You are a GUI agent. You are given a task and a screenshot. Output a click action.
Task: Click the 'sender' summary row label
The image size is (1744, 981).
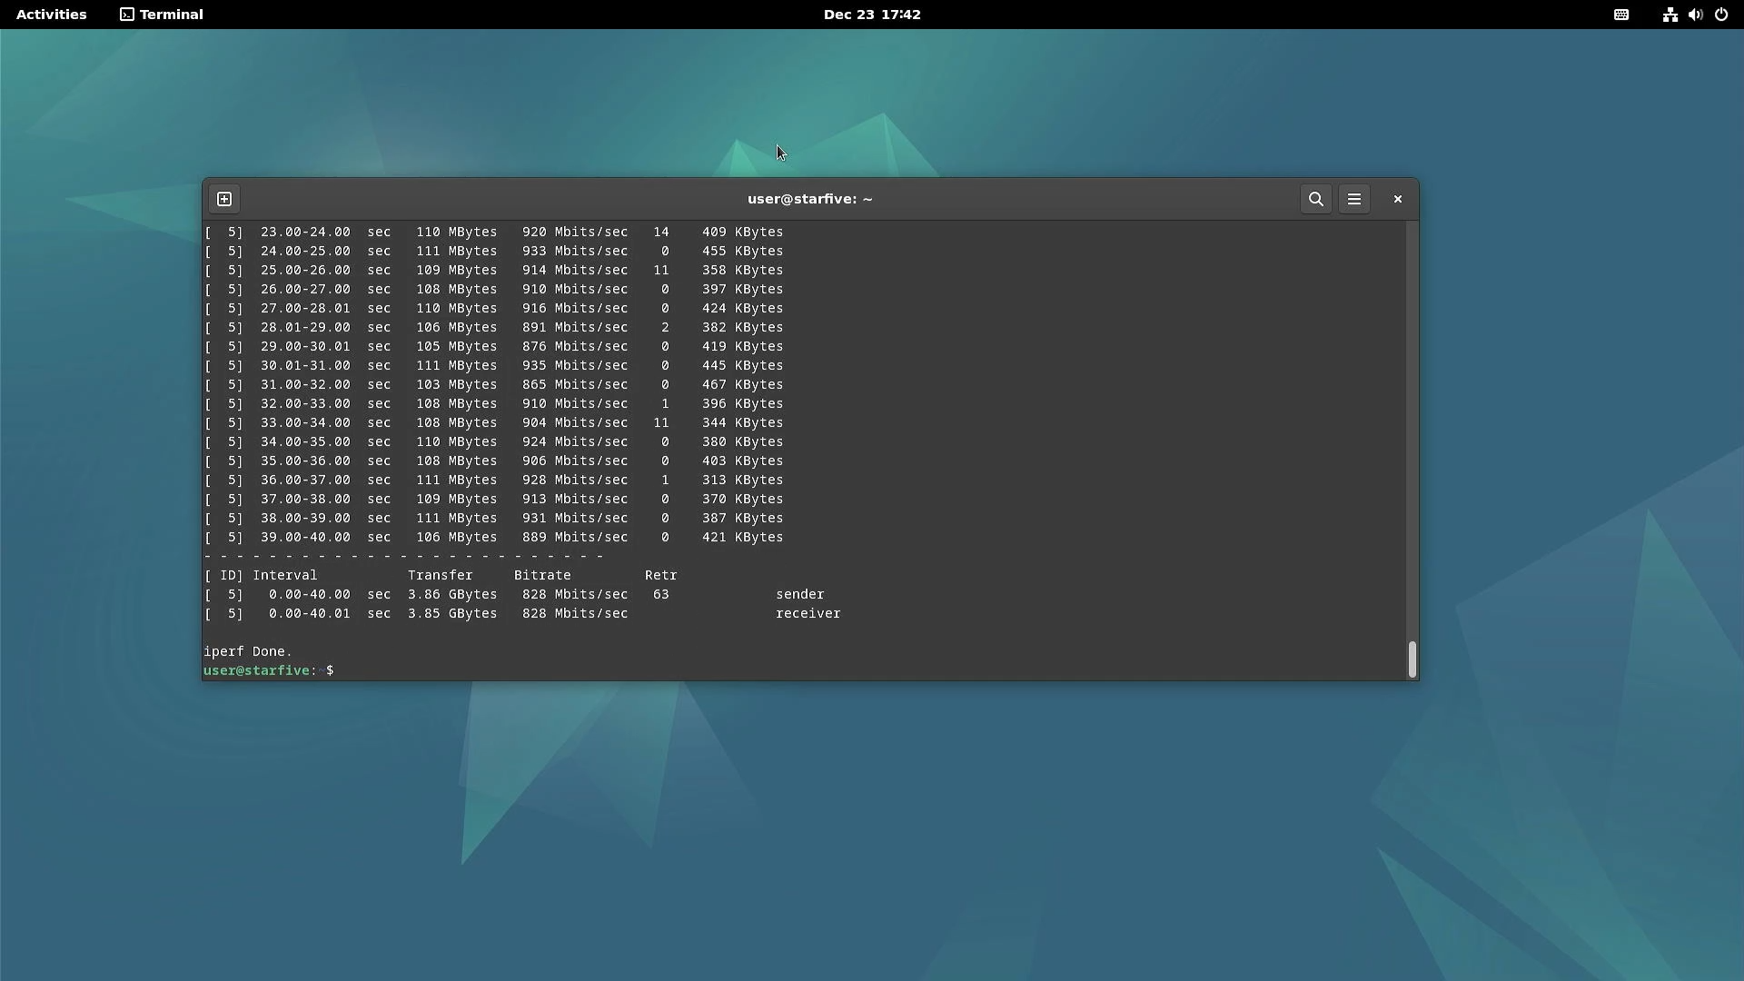(799, 594)
